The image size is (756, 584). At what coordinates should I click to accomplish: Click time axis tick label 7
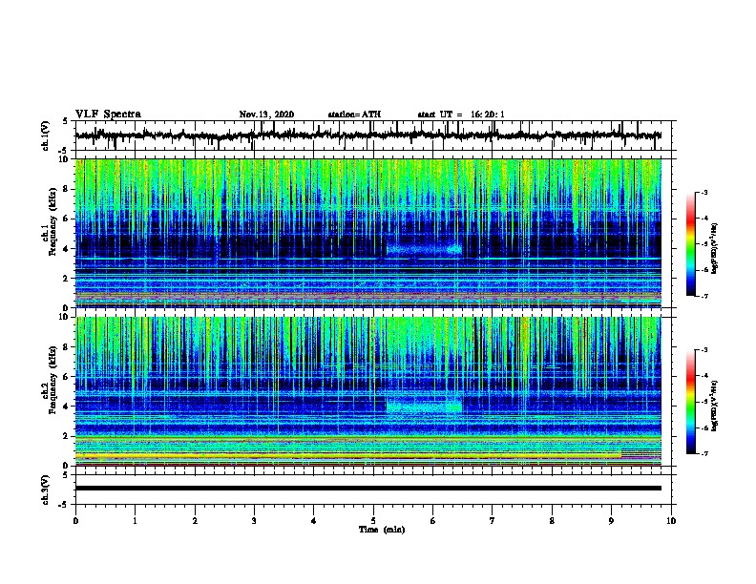coord(493,521)
